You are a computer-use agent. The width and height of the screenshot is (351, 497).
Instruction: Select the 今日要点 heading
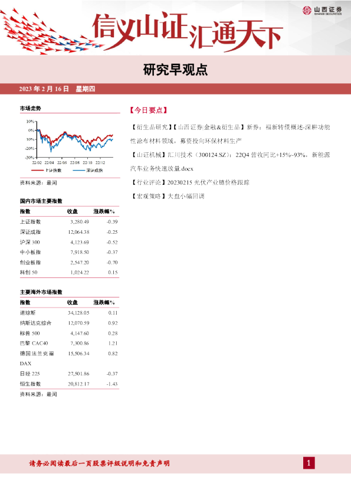point(148,110)
